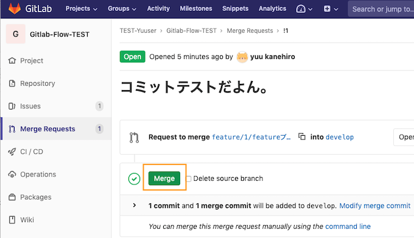Click the green success check status icon
The width and height of the screenshot is (414, 238).
[134, 179]
